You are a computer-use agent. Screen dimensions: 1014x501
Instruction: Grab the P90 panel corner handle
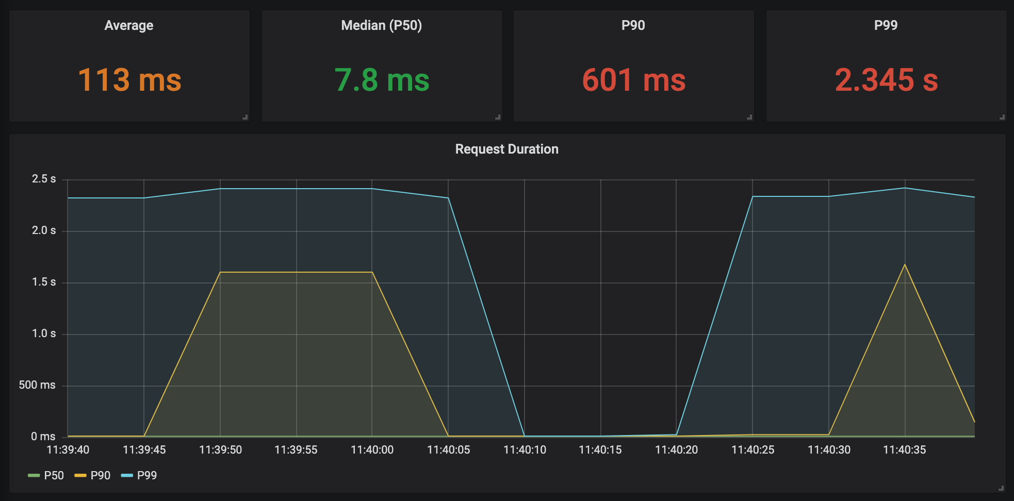tap(749, 117)
